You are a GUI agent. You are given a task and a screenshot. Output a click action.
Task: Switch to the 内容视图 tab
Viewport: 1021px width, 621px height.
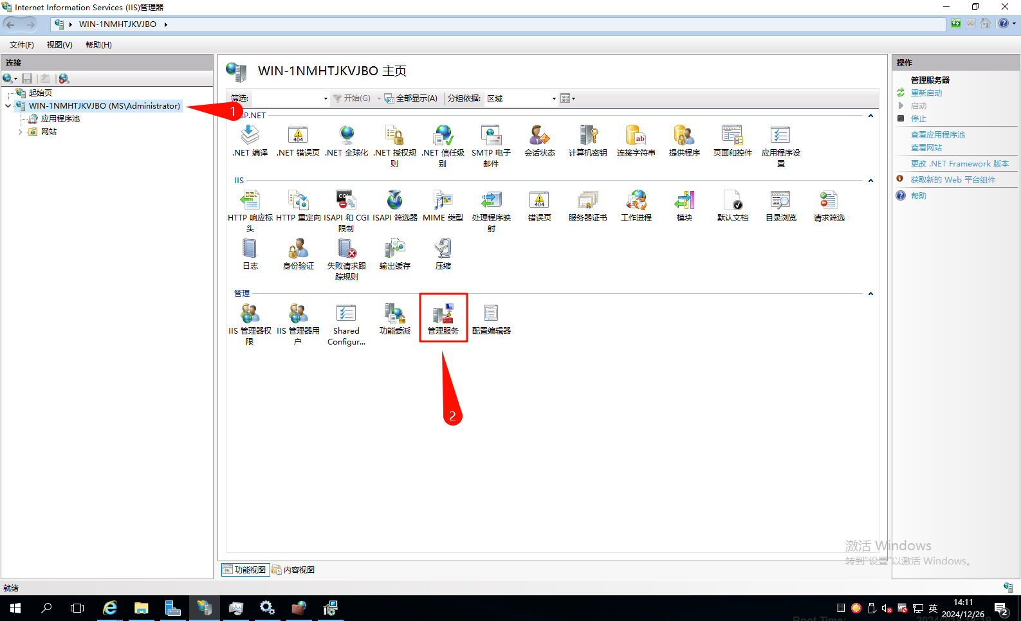click(293, 570)
